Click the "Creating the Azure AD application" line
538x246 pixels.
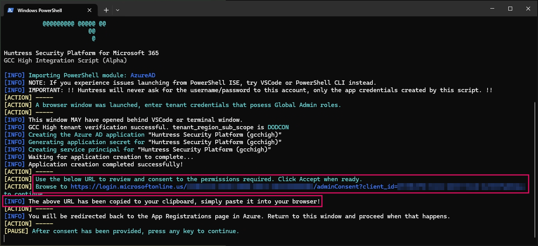[x=143, y=135]
